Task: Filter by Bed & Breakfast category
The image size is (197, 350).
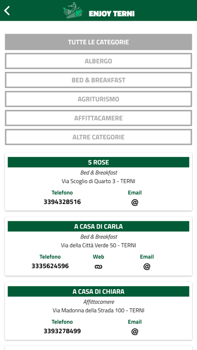Action: point(98,80)
